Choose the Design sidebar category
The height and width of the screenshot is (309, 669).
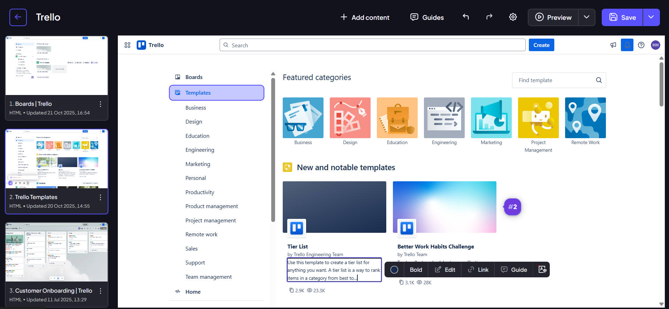click(x=194, y=122)
